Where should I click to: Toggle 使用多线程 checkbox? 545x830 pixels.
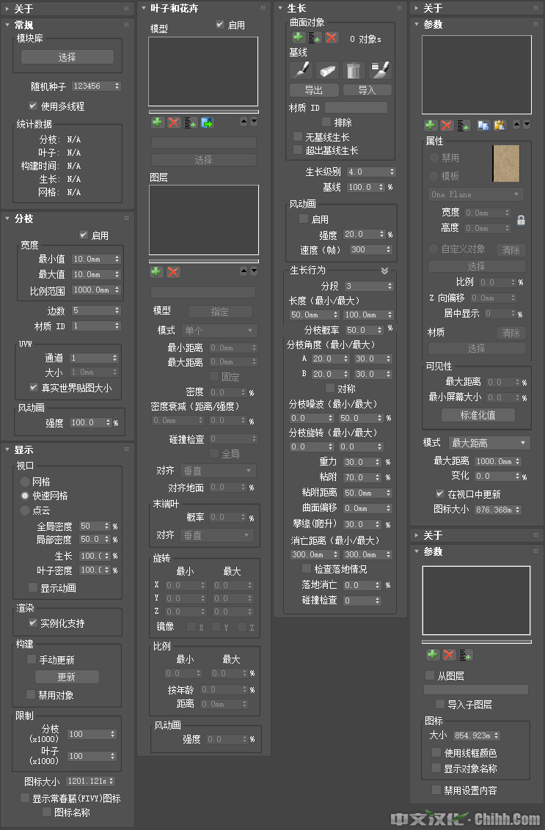pyautogui.click(x=33, y=106)
